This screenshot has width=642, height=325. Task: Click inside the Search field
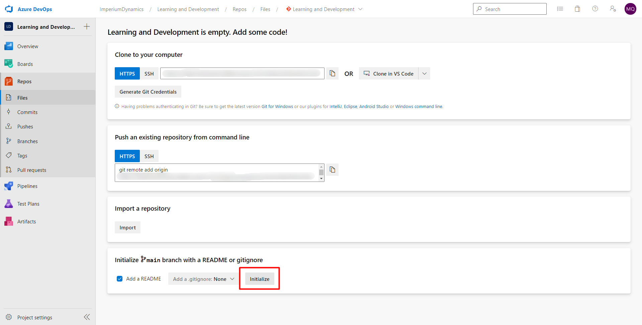(x=510, y=9)
